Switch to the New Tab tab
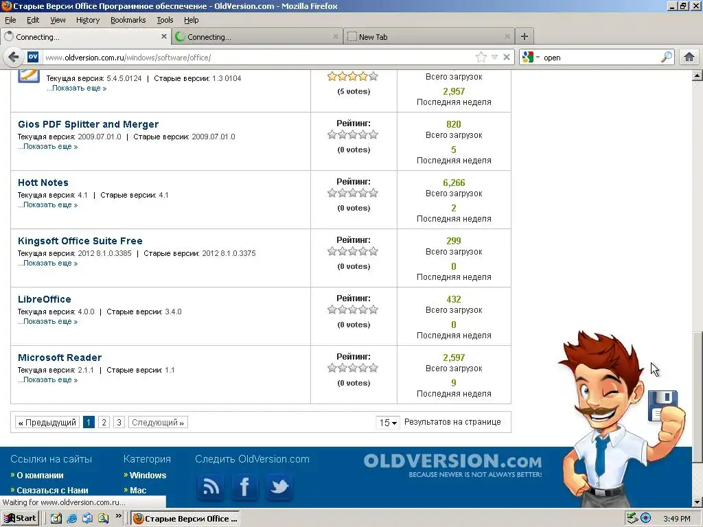This screenshot has width=703, height=527. [430, 37]
